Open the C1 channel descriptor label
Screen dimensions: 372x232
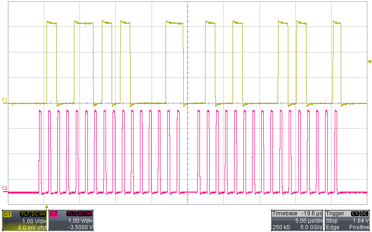(x=7, y=214)
